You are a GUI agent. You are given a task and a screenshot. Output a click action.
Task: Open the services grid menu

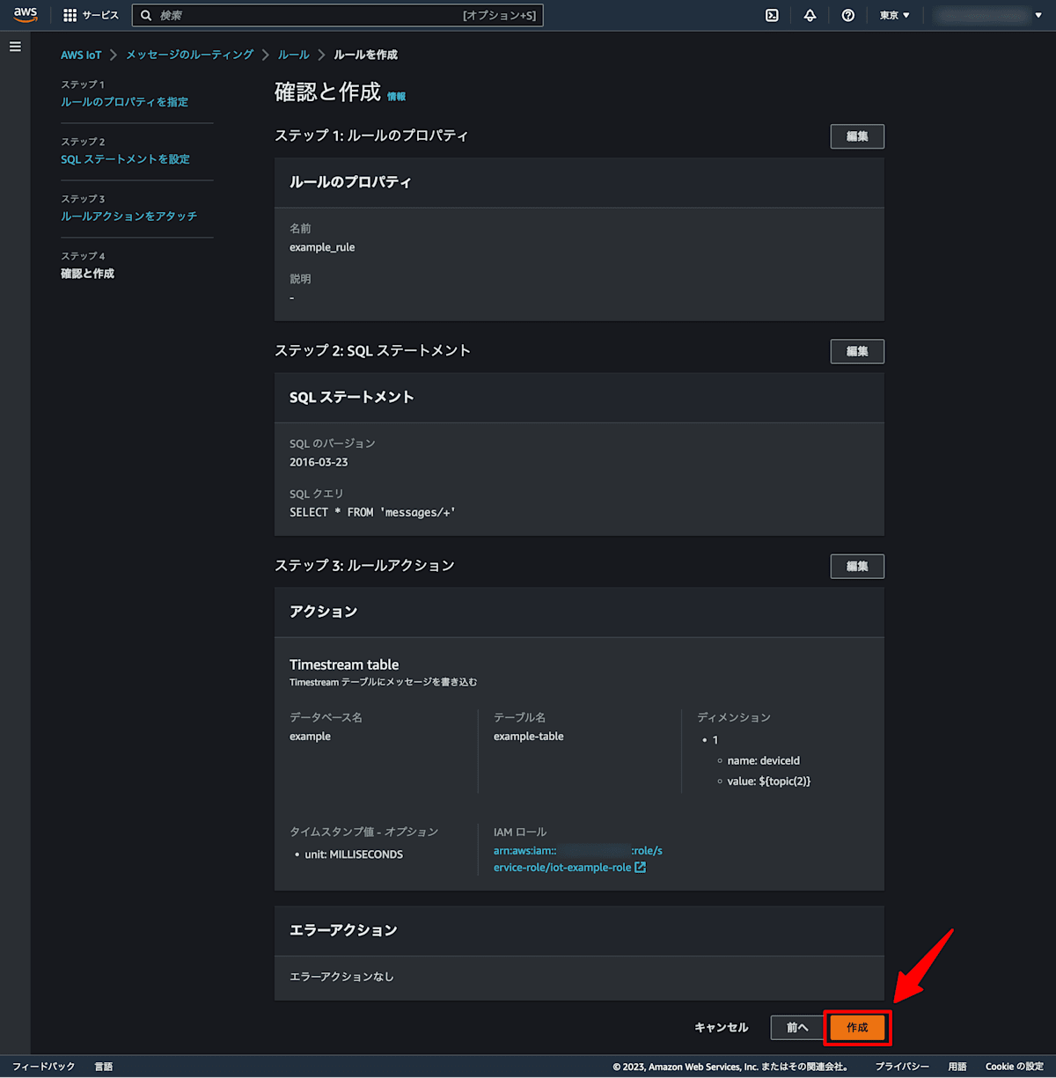point(70,15)
